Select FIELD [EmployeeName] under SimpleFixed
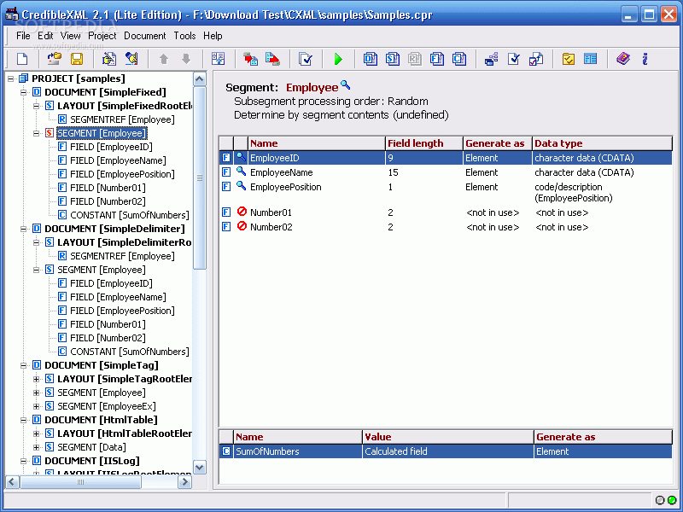This screenshot has height=512, width=683. tap(118, 160)
